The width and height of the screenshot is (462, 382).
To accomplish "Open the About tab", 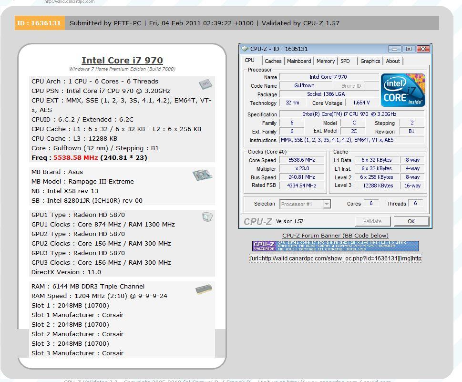I will [393, 61].
